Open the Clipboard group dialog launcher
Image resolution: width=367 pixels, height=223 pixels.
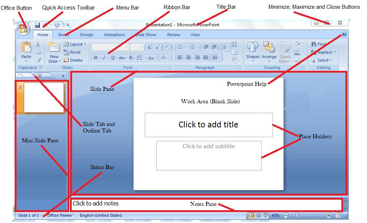[x=41, y=67]
